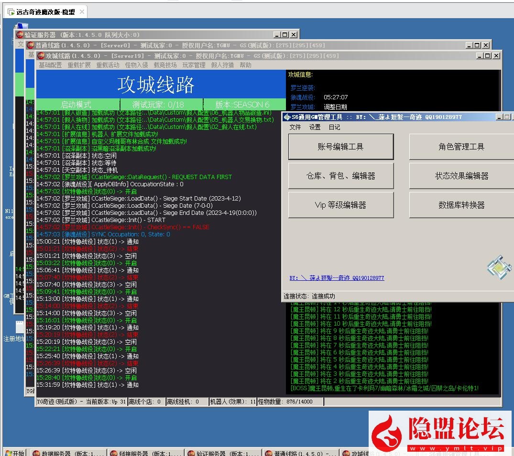Viewport: 514px width, 456px height.
Task: Launch 仓库、背包、编辑器
Action: (x=341, y=176)
